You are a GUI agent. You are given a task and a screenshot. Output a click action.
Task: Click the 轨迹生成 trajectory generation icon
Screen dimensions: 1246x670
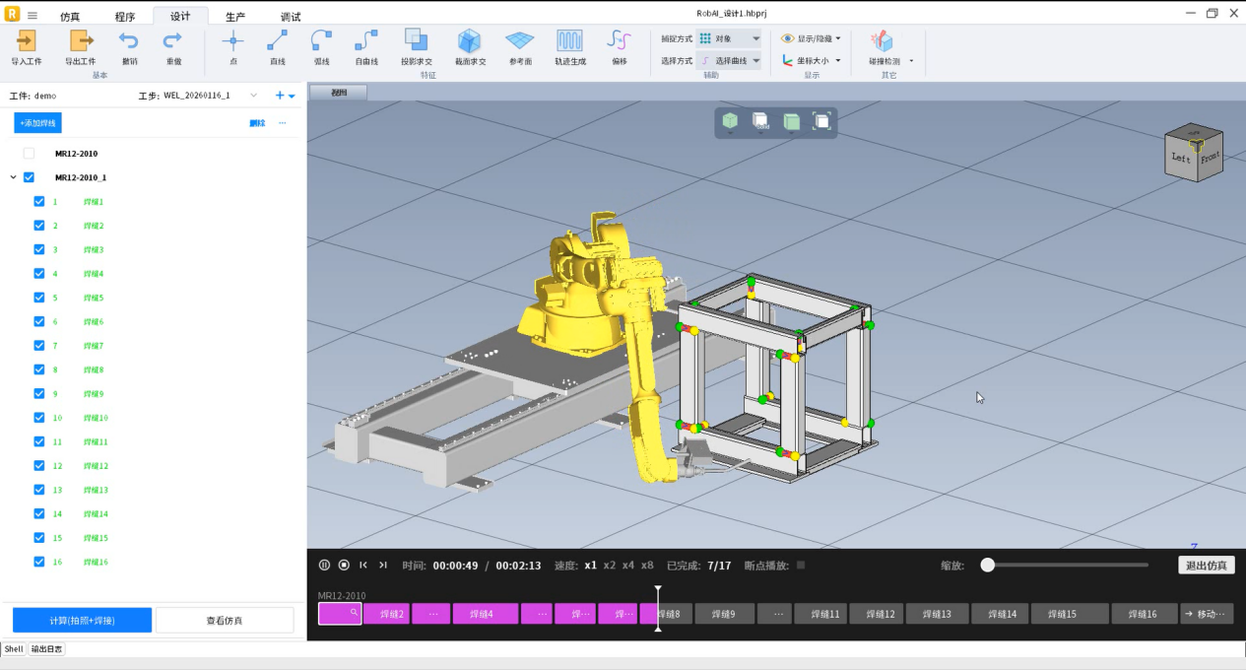pos(569,41)
